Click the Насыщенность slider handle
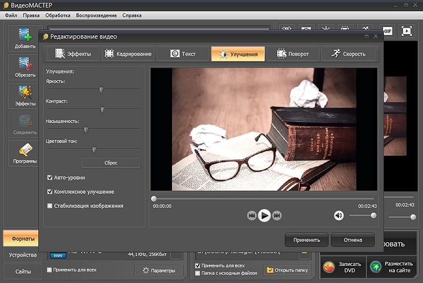The width and height of the screenshot is (423, 283). point(86,130)
